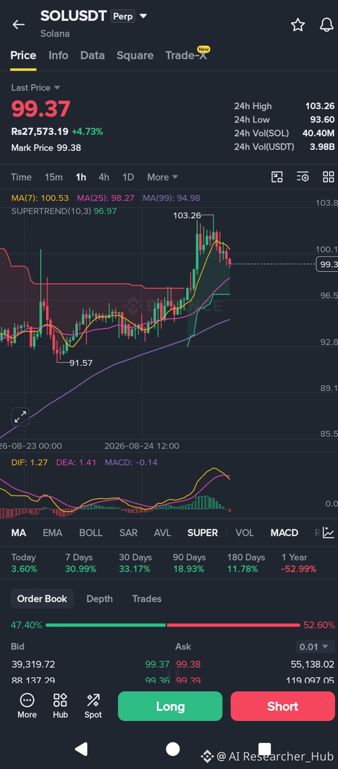Expand the More timeframes dropdown

(x=163, y=177)
